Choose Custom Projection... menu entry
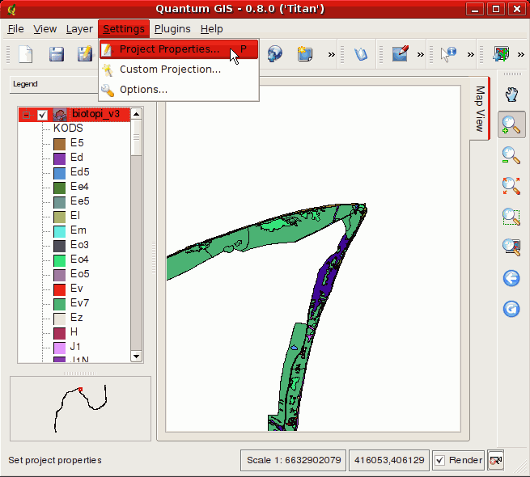Image resolution: width=530 pixels, height=477 pixels. tap(179, 70)
